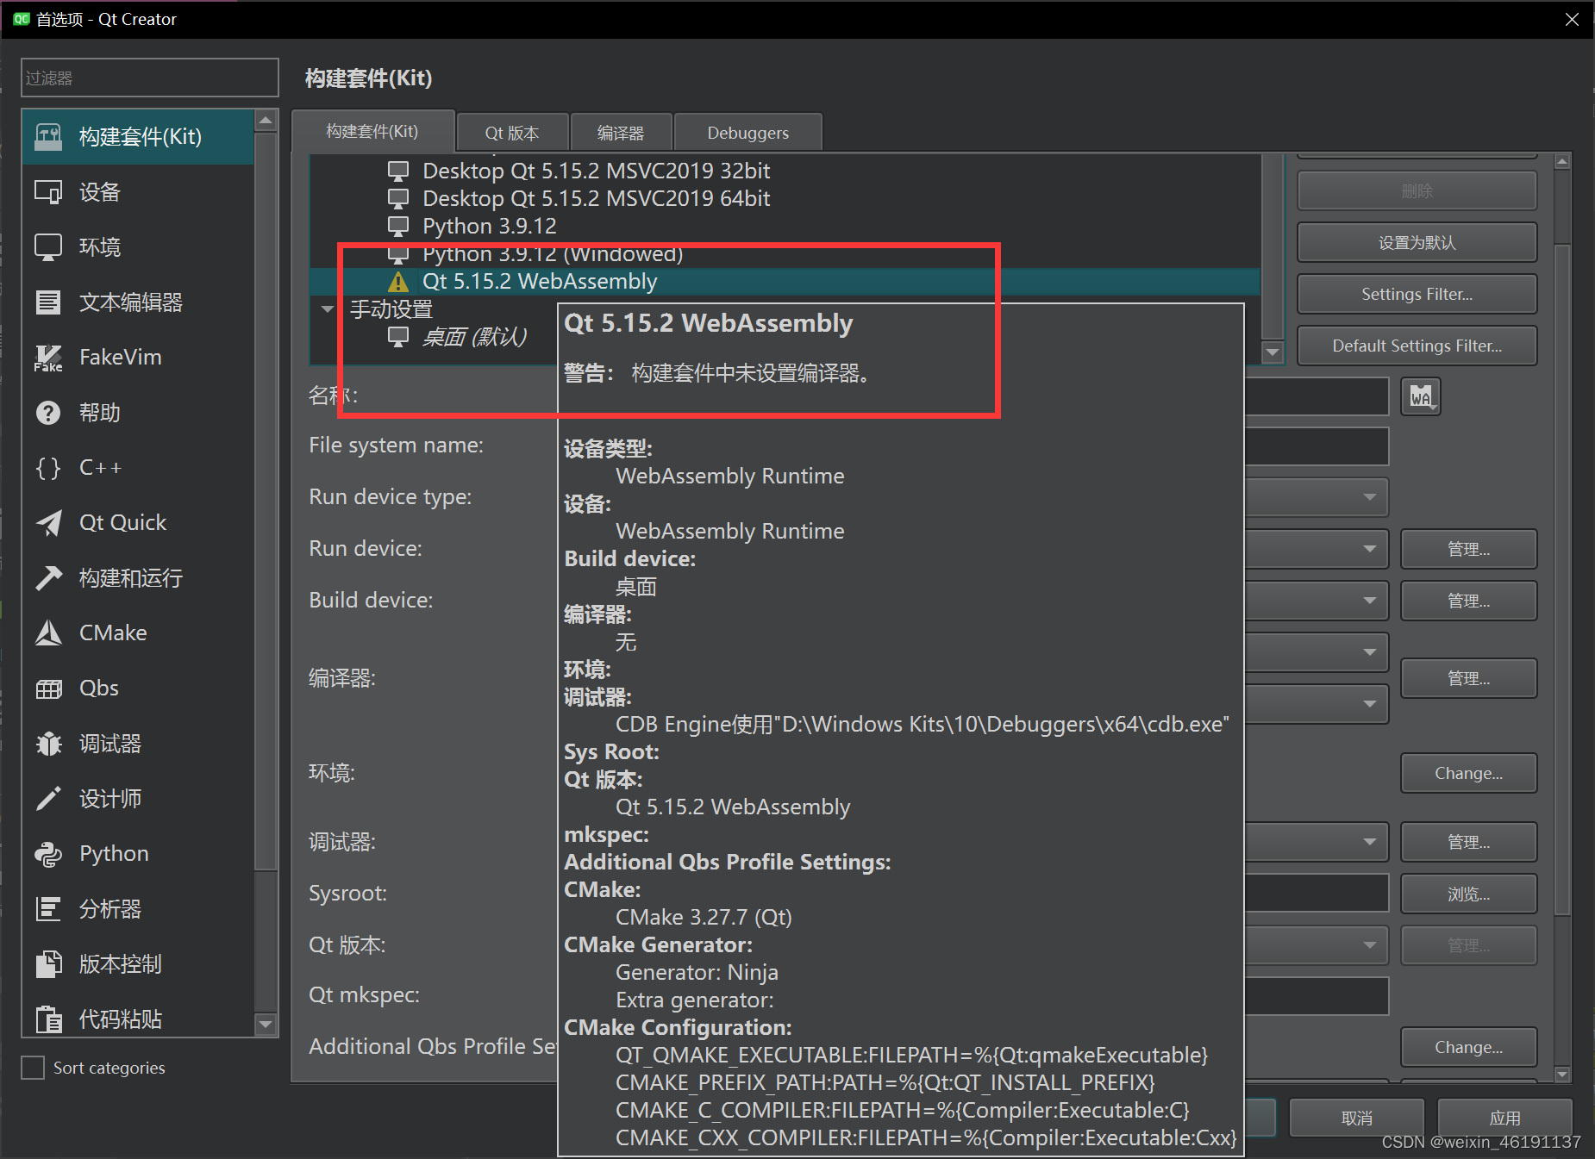Open the 环境 (Environment) settings category
The height and width of the screenshot is (1159, 1595).
tap(138, 247)
